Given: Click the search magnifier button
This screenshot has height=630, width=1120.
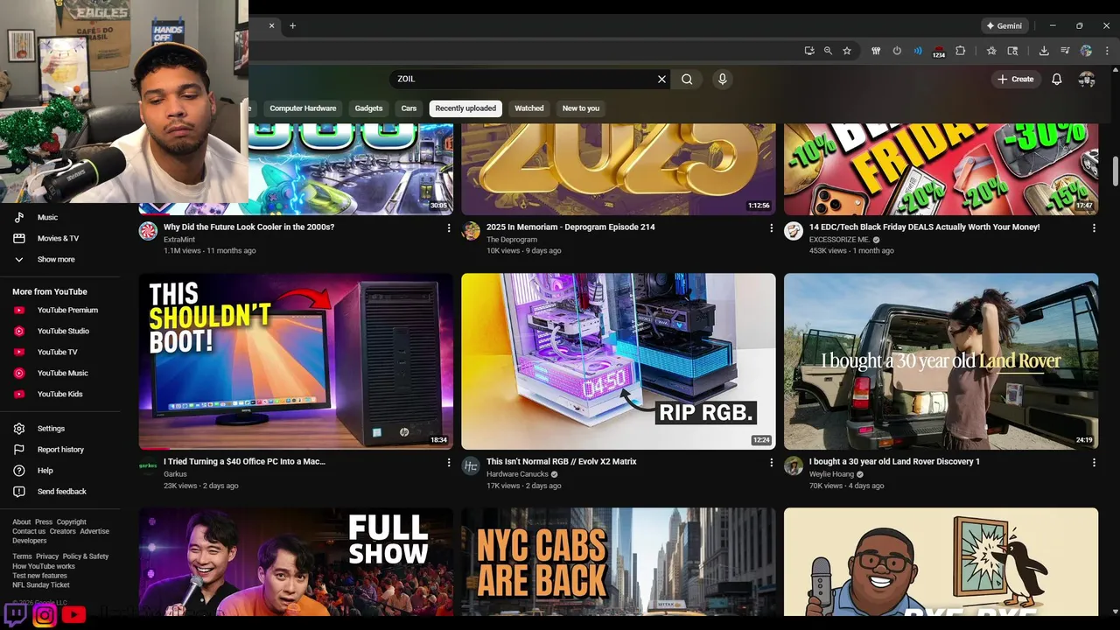Looking at the screenshot, I should (687, 79).
